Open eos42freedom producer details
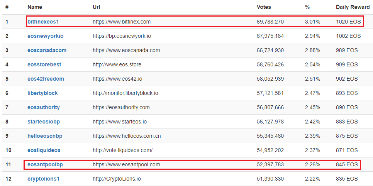 tap(46, 79)
